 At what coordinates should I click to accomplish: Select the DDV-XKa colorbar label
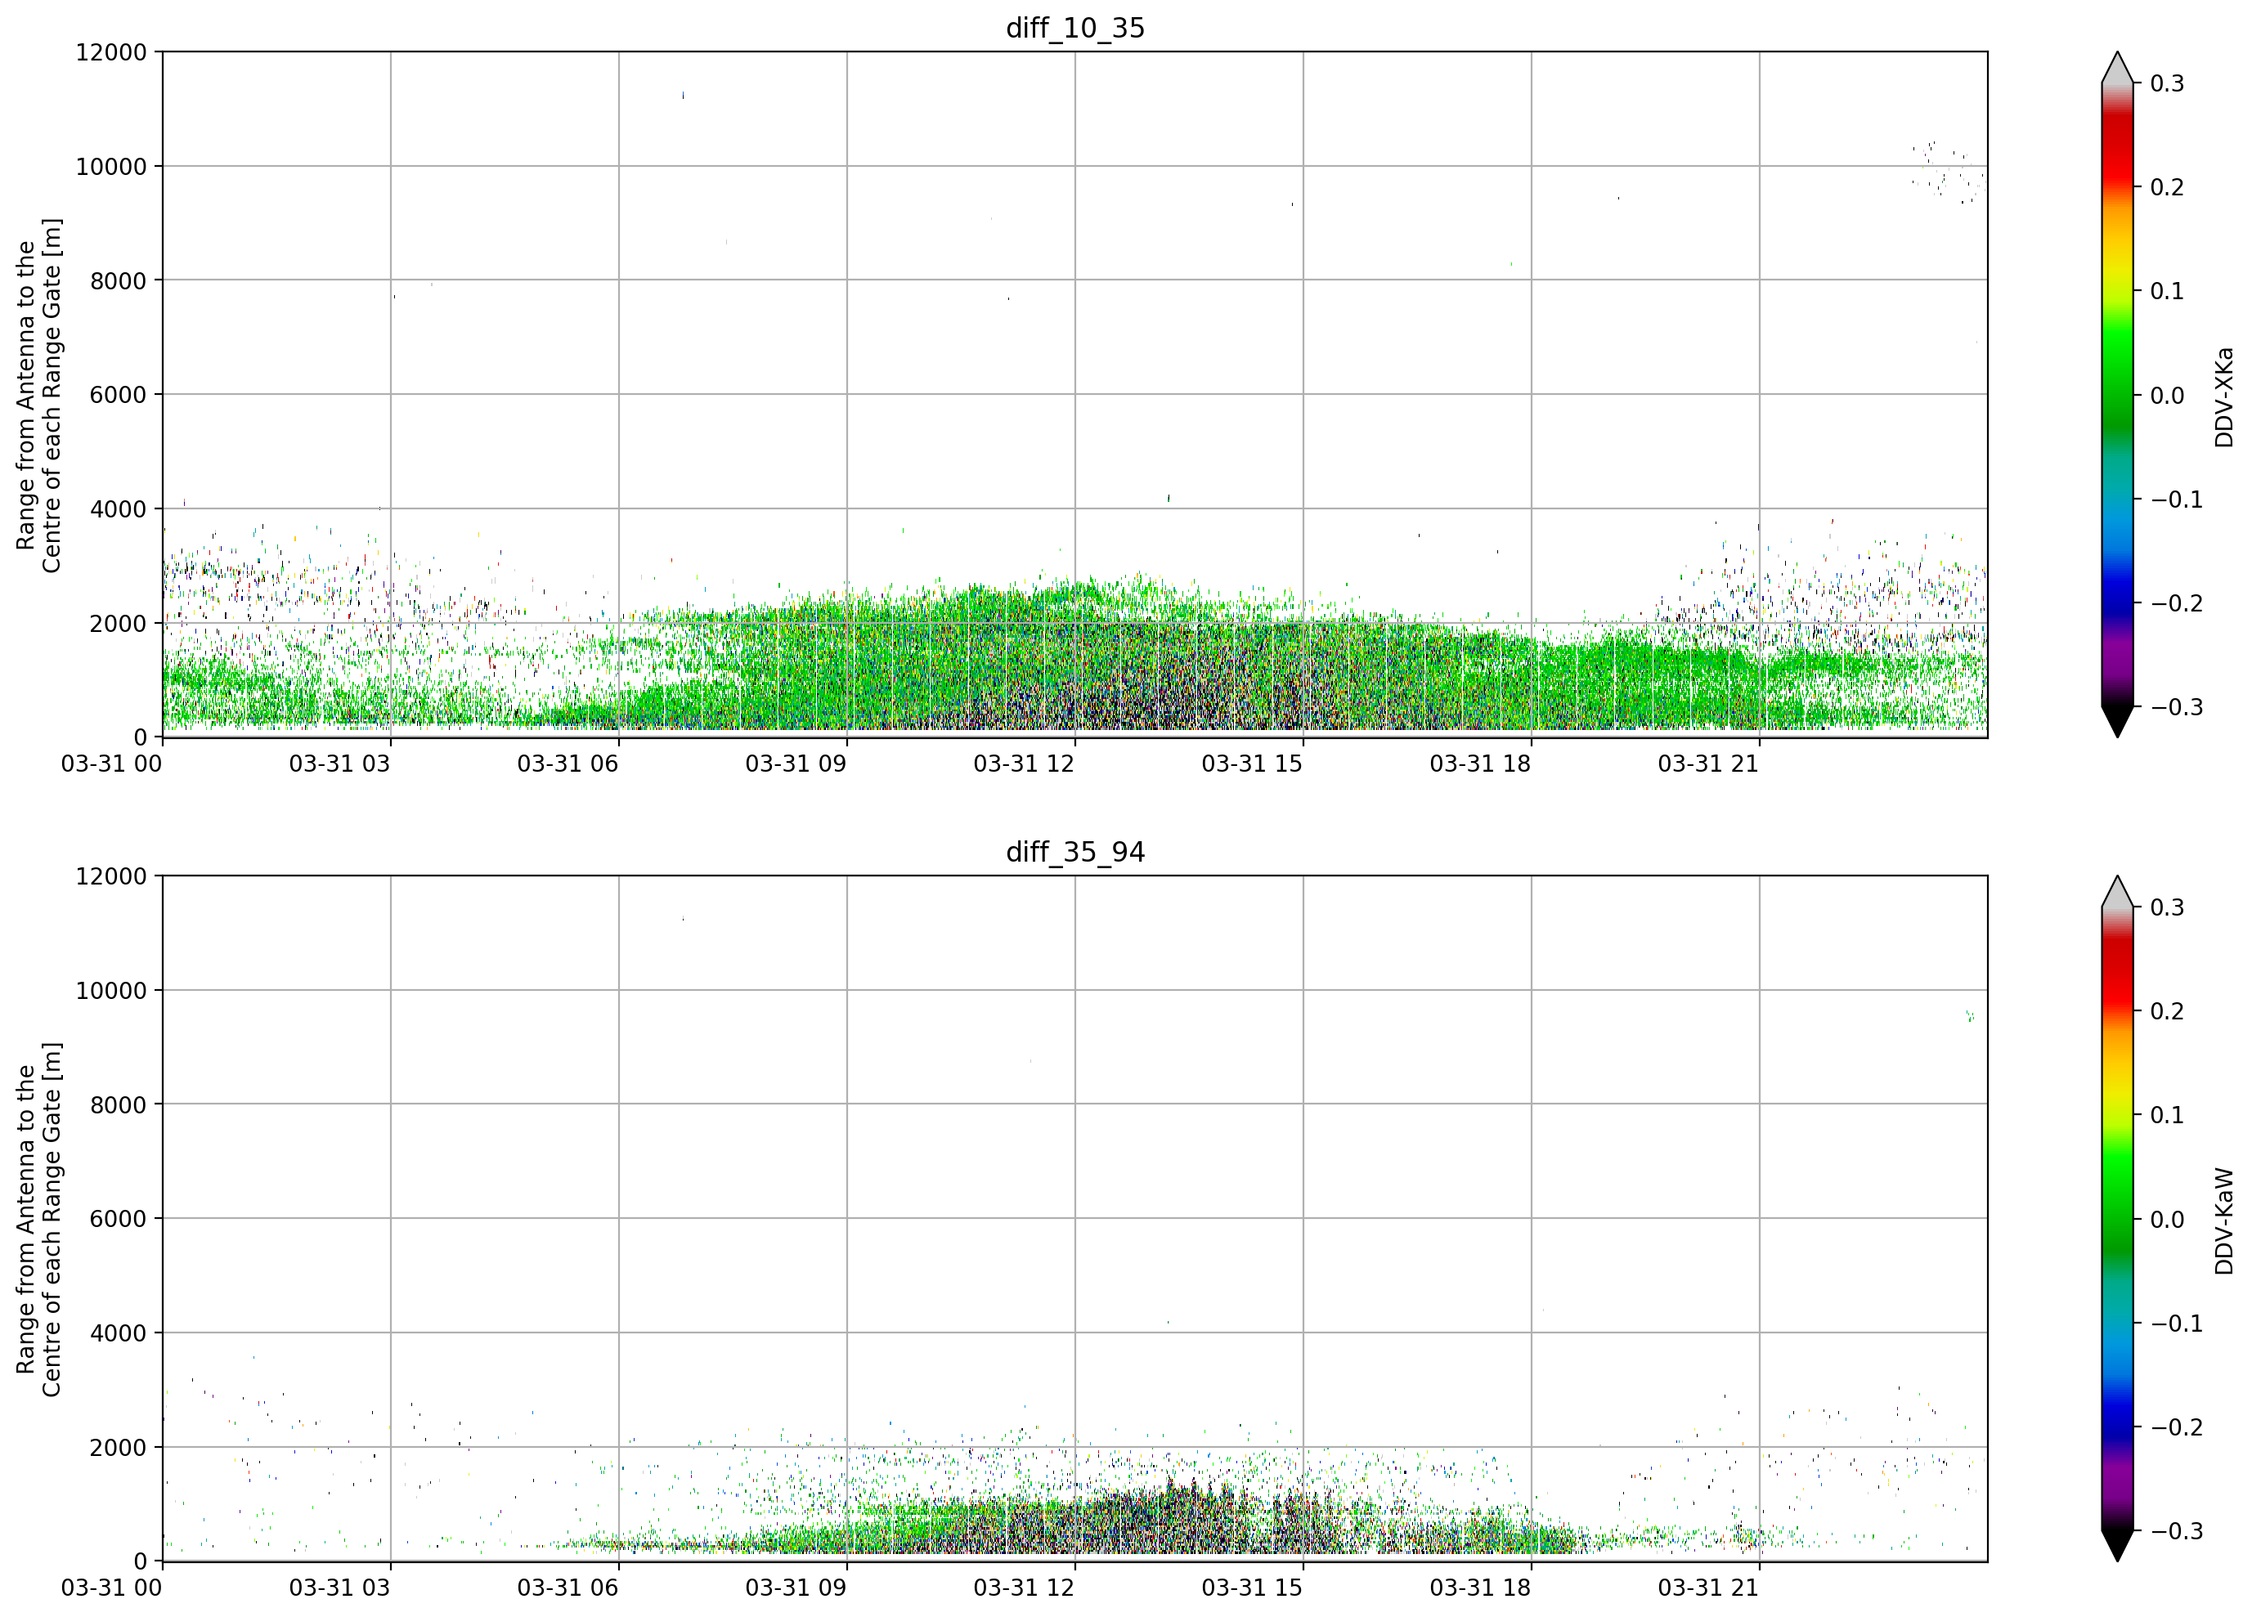(x=2224, y=397)
